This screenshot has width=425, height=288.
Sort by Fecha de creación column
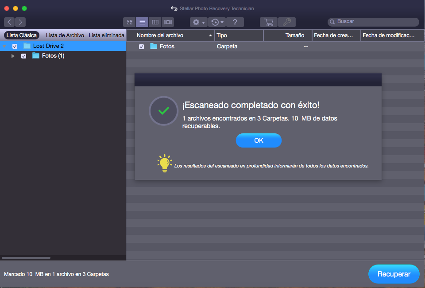click(x=336, y=35)
